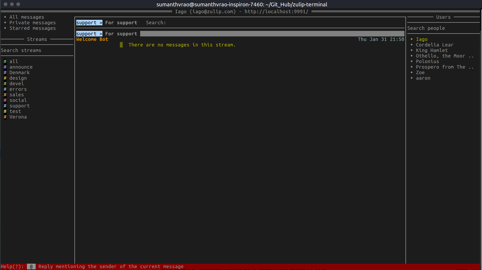482x270 pixels.
Task: Click the hash icon beside 'errors'
Action: (x=5, y=89)
